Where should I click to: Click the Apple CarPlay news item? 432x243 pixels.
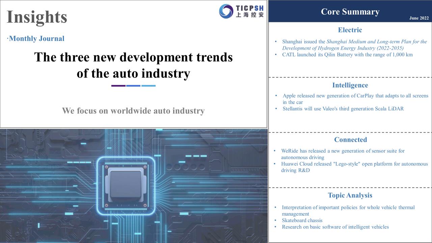coord(355,99)
